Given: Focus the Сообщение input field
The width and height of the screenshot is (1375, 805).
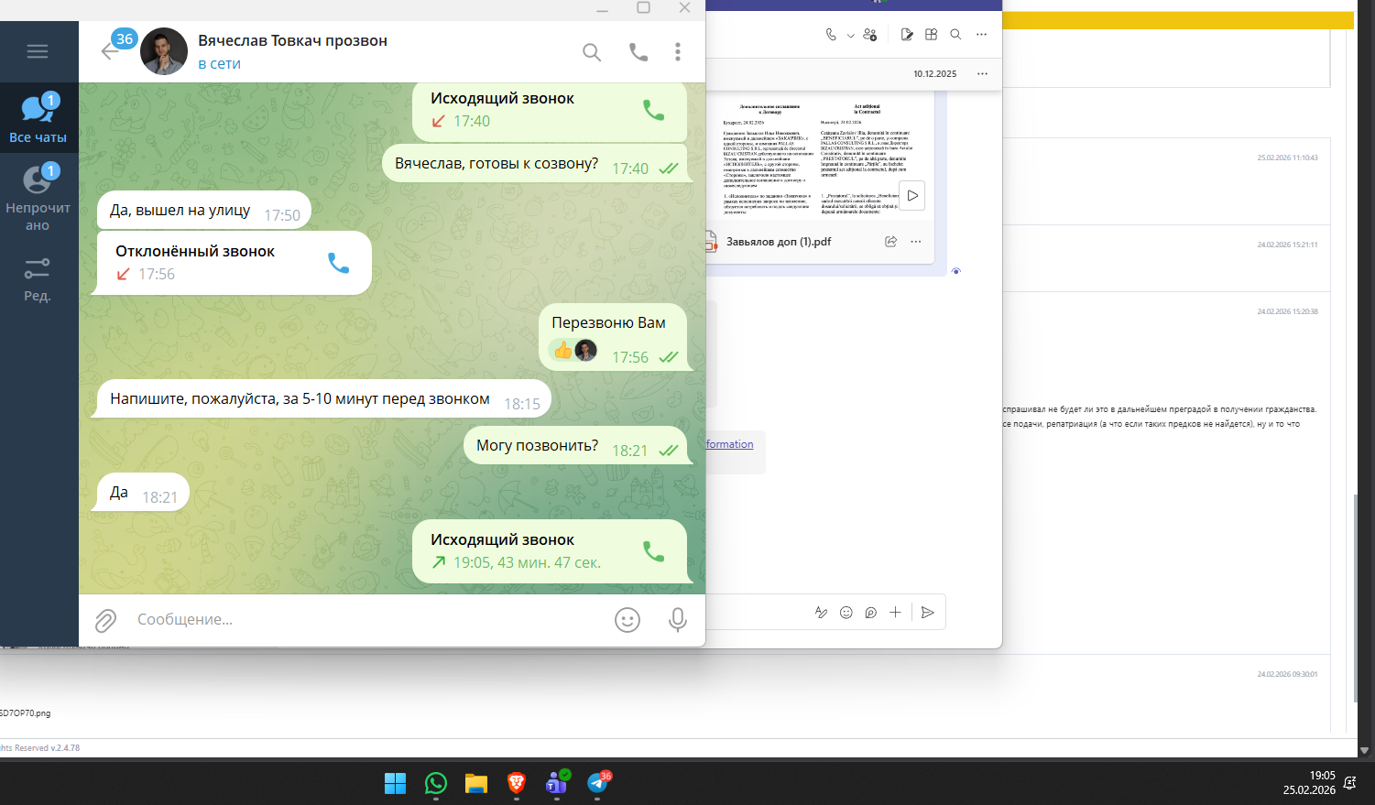Looking at the screenshot, I should click(x=366, y=620).
